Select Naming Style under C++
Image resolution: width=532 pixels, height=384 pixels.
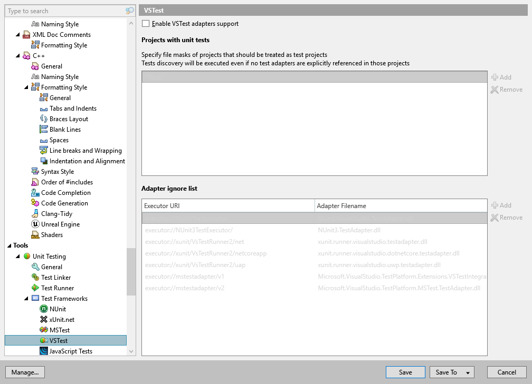pos(60,77)
